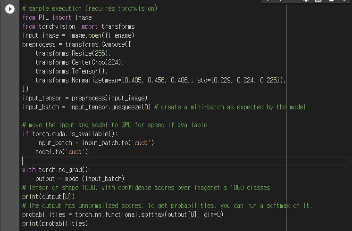Click the closing '])' line
The height and width of the screenshot is (231, 352).
pyautogui.click(x=25, y=89)
